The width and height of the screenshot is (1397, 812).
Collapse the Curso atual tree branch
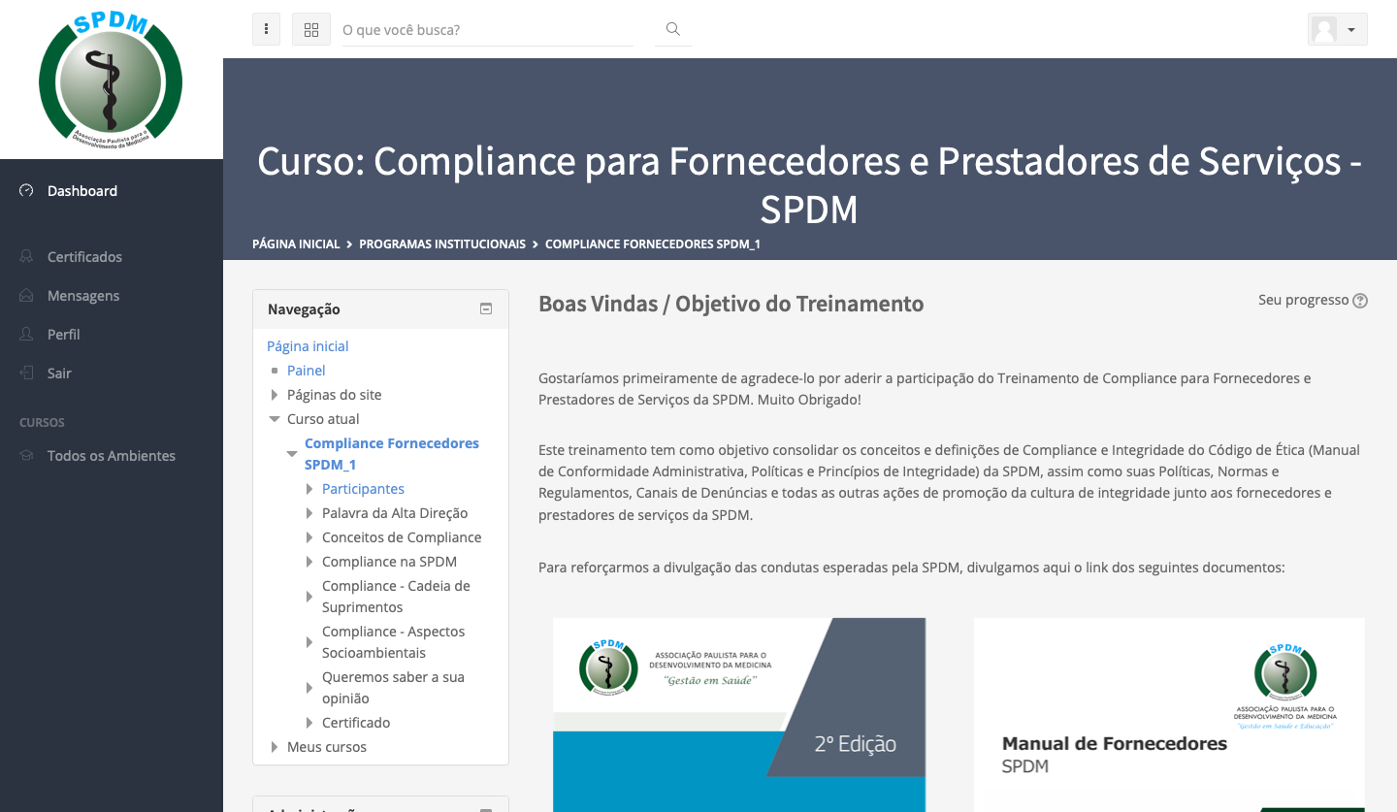pos(274,418)
